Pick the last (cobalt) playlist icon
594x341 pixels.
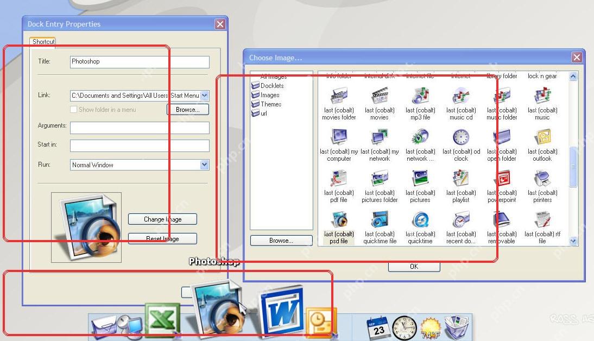[461, 179]
